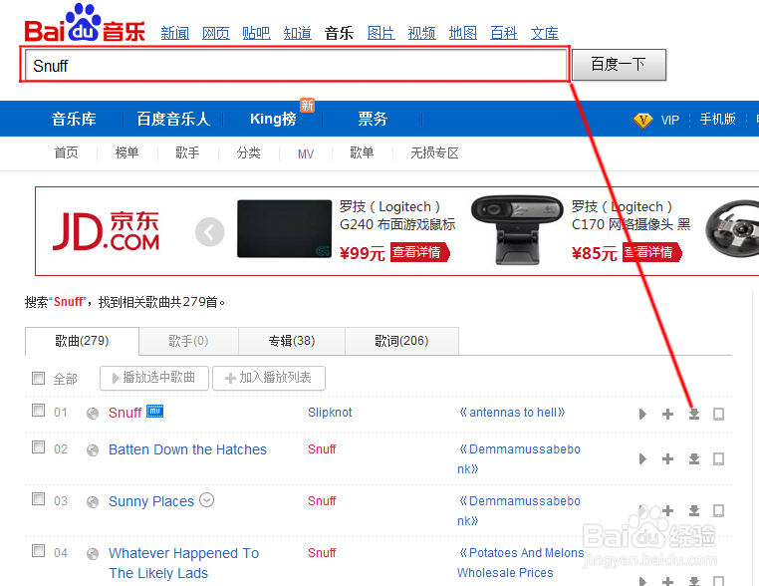
Task: Click globe icon beside Sunny Places
Action: click(93, 502)
